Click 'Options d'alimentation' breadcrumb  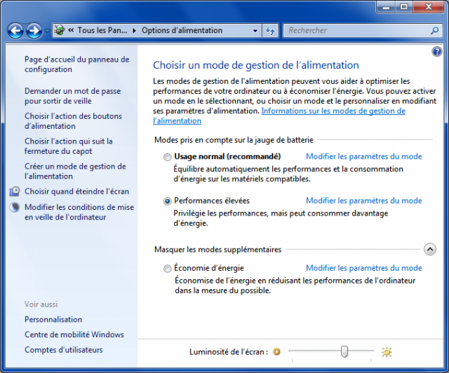(182, 30)
